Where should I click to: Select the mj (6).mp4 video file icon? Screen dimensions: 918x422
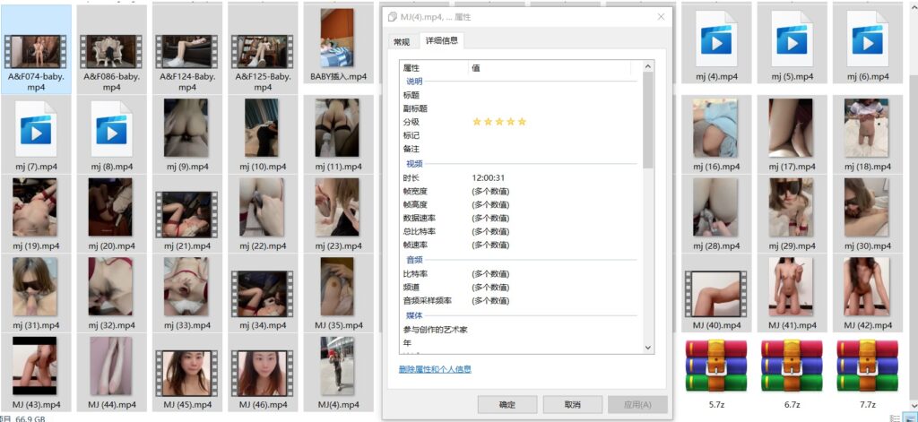tap(866, 40)
